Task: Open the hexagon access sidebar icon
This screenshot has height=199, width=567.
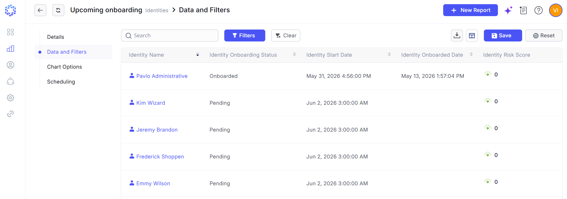Action: [x=10, y=81]
